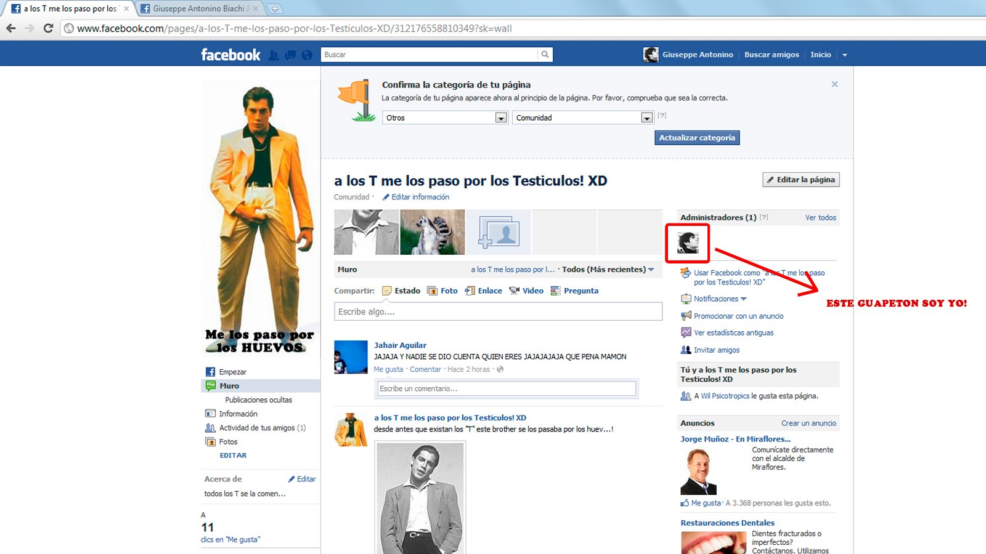The image size is (986, 554).
Task: Click the EDITAR link in sidebar
Action: 233,456
